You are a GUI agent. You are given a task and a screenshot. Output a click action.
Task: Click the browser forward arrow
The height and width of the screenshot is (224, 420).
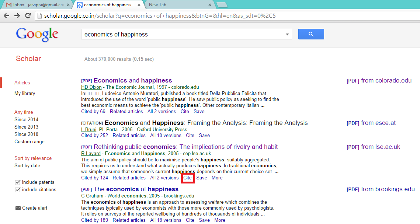tap(17, 16)
